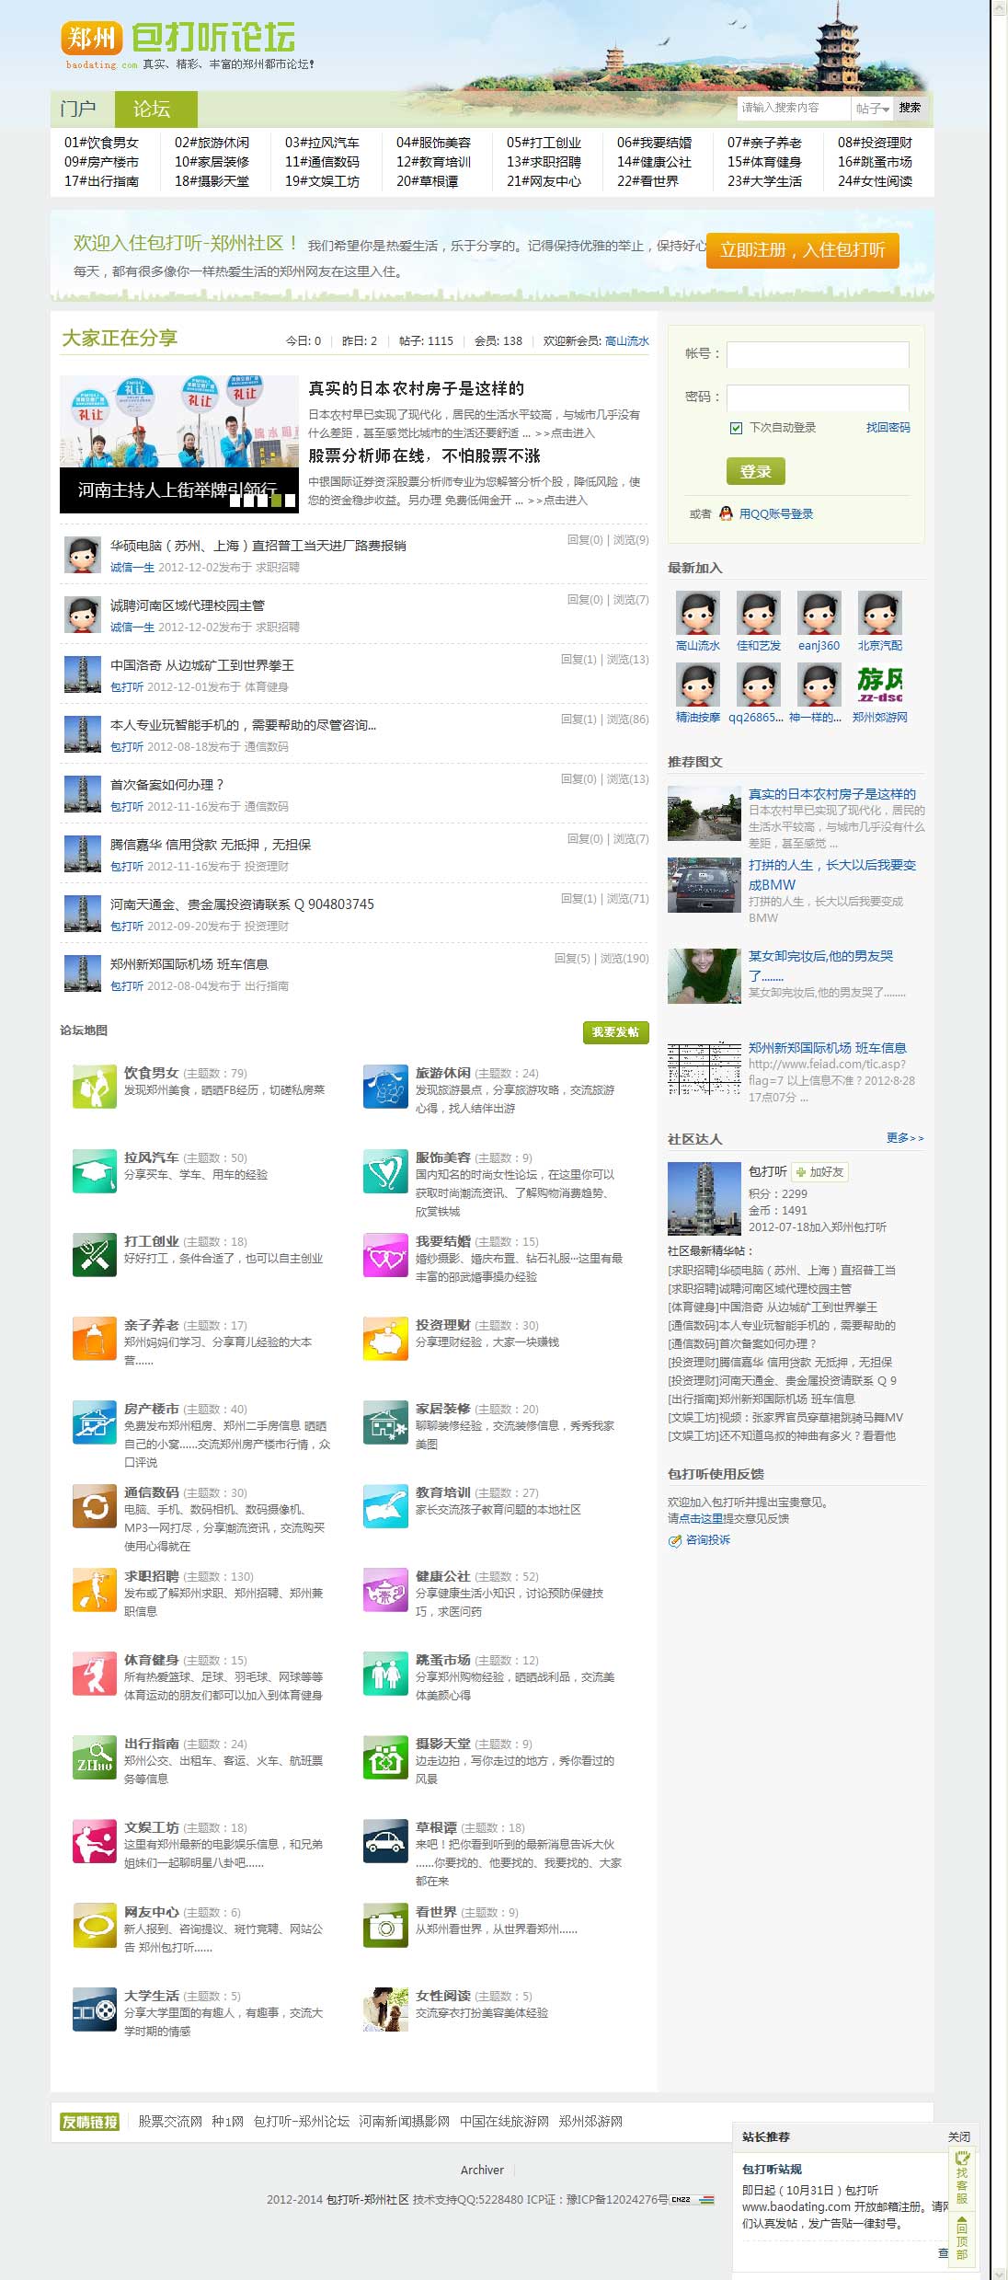
Task: Focus the 密码 input field
Action: click(x=818, y=397)
